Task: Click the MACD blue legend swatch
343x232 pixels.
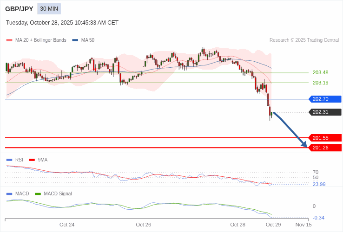Action: tap(9, 194)
